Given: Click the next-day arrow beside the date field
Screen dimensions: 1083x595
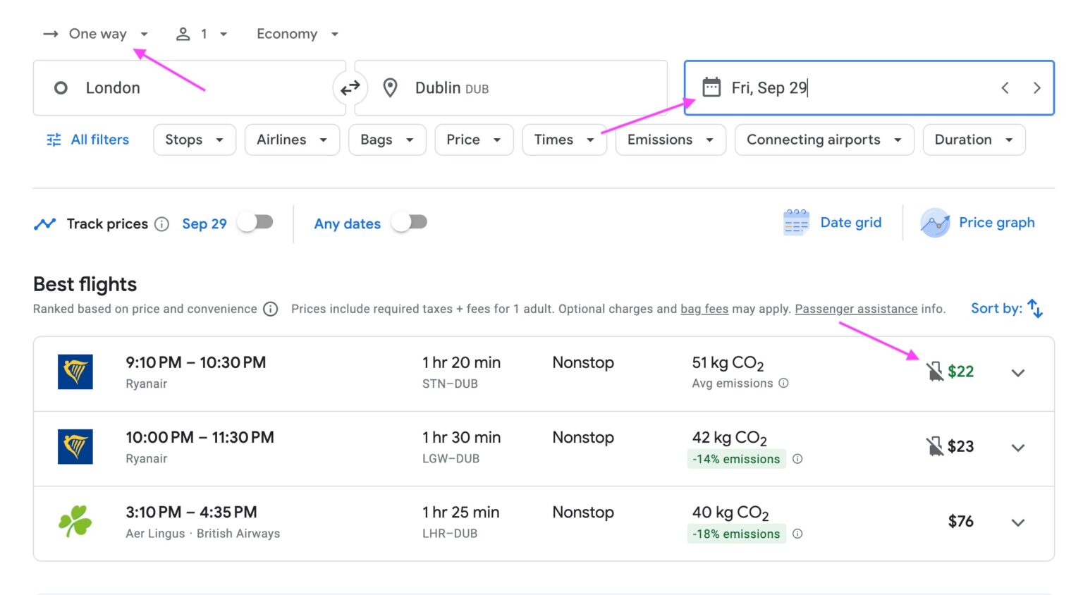Looking at the screenshot, I should click(x=1036, y=87).
